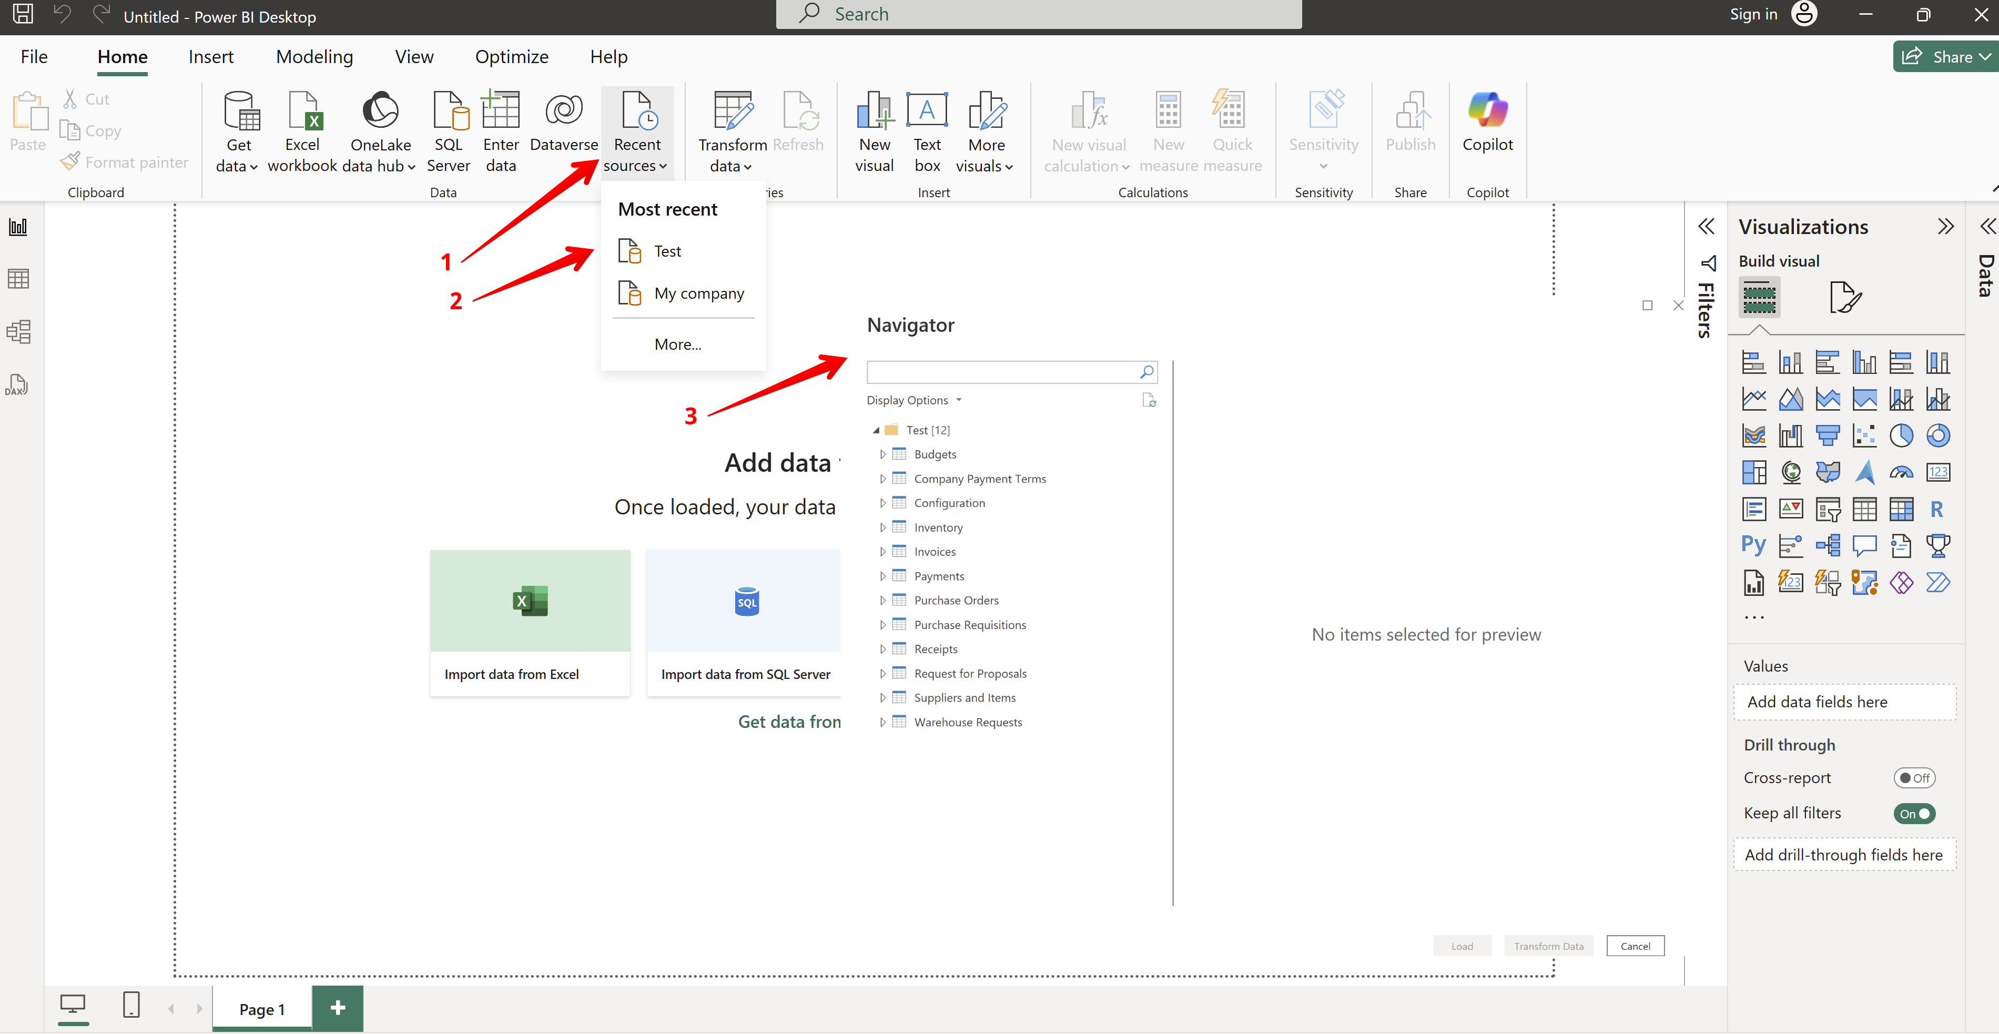
Task: Click the save icon in the title bar
Action: pyautogui.click(x=23, y=13)
